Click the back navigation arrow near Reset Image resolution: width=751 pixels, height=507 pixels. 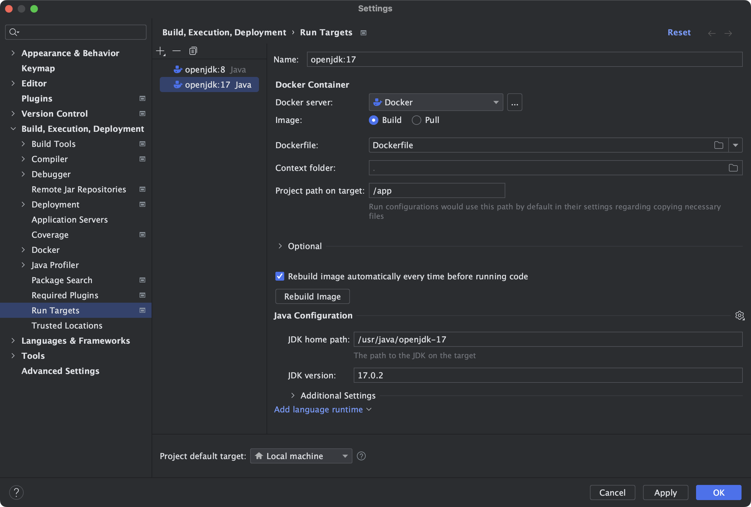point(712,33)
